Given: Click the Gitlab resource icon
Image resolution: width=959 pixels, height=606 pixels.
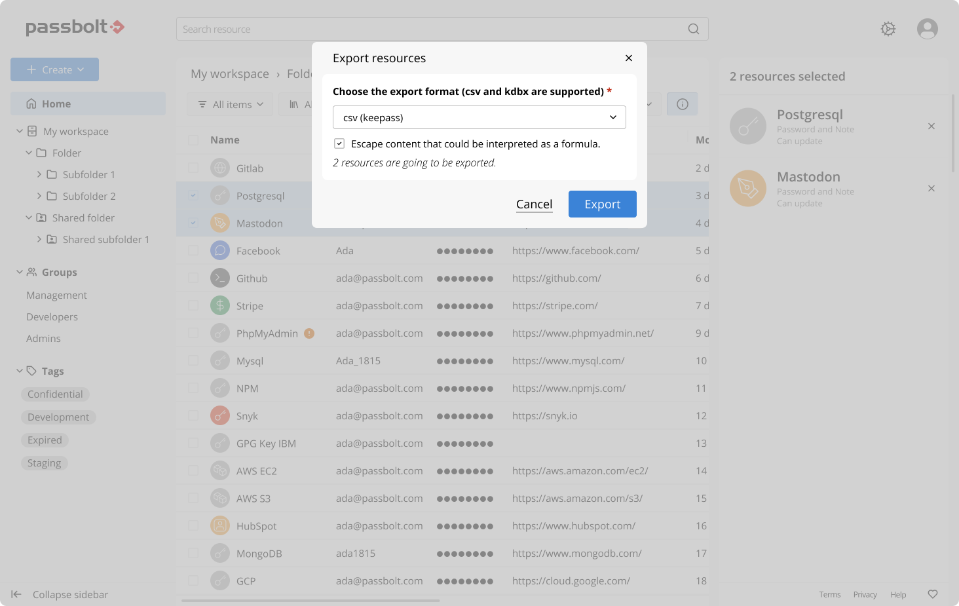Looking at the screenshot, I should (220, 168).
